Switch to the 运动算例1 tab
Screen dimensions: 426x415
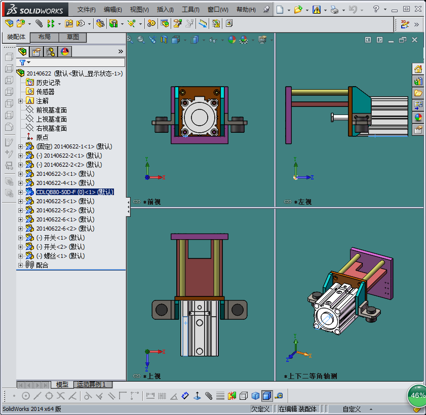(x=91, y=385)
